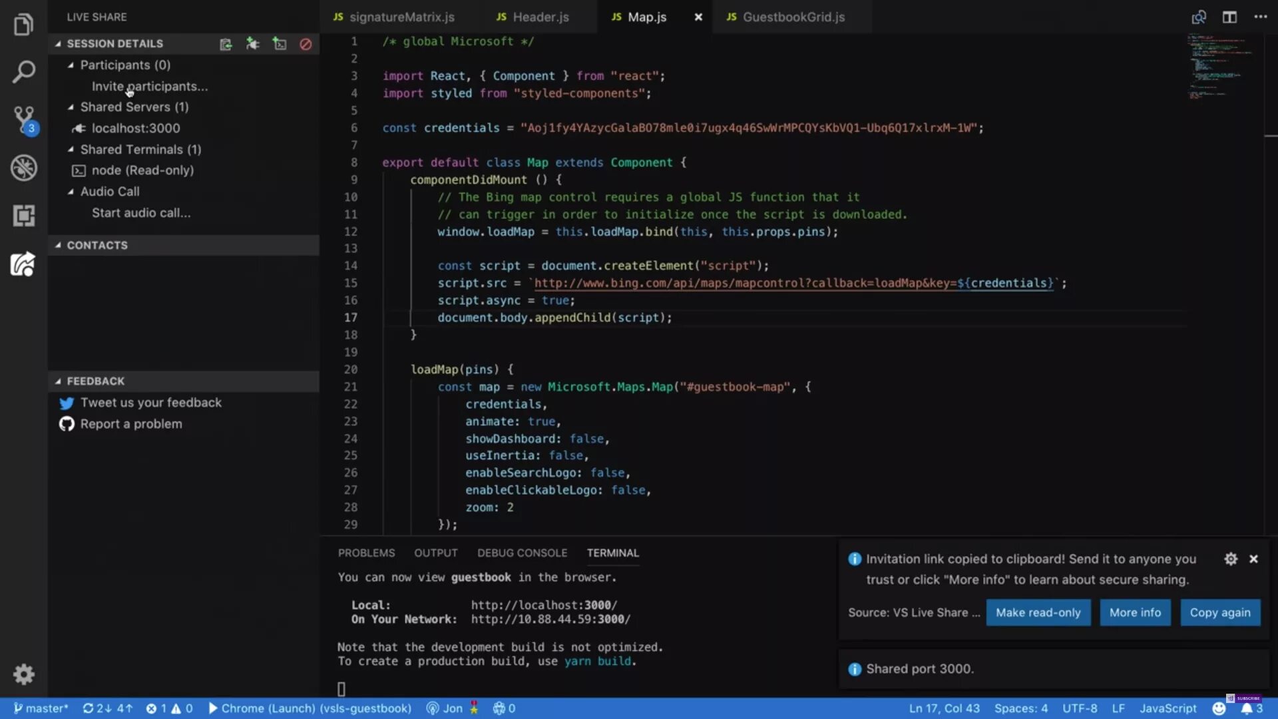Open the node Read-only shared terminal

click(142, 170)
